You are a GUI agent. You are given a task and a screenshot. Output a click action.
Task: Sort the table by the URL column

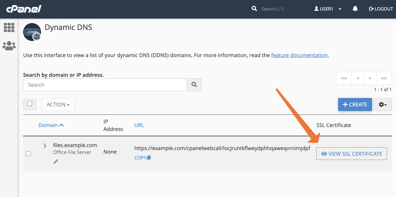[x=139, y=125]
